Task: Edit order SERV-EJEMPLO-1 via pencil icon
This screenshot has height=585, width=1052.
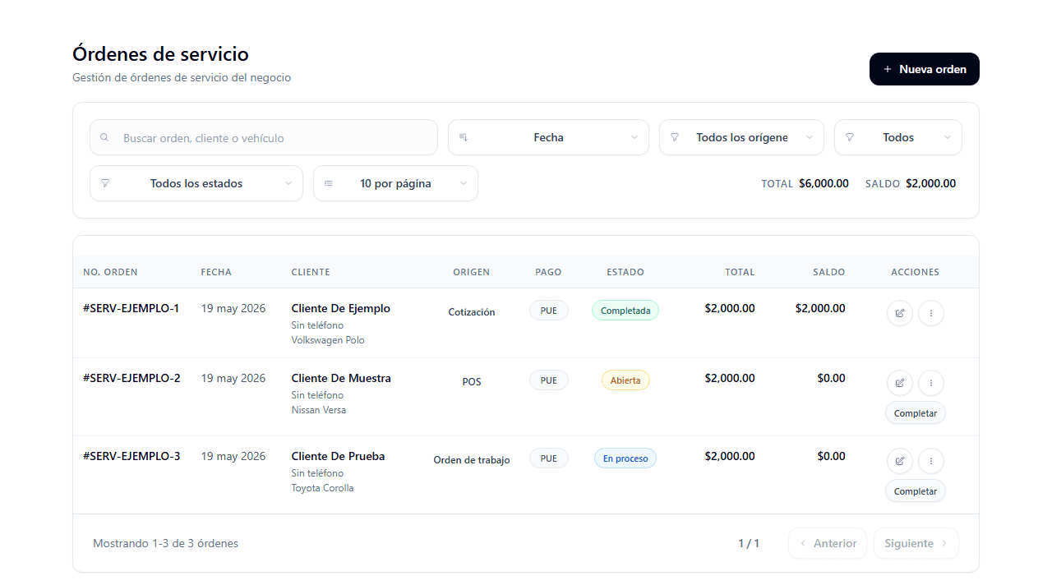Action: point(900,313)
